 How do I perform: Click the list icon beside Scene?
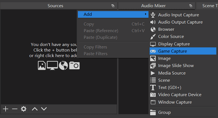coord(153,80)
